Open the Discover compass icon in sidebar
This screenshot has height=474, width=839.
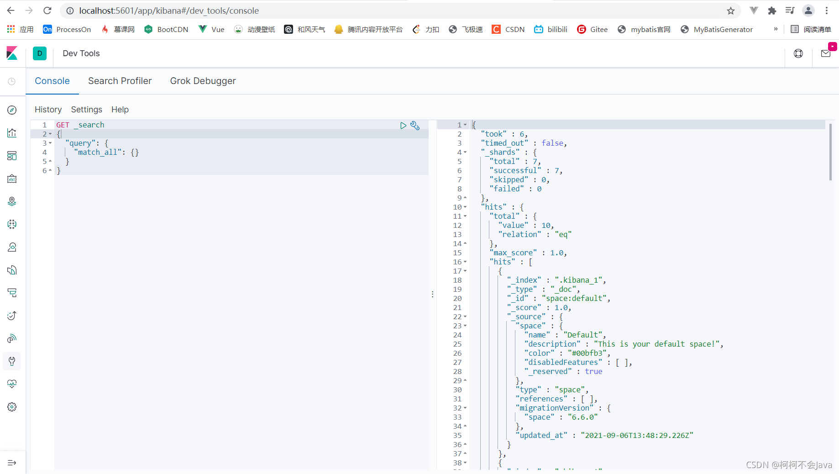[12, 110]
